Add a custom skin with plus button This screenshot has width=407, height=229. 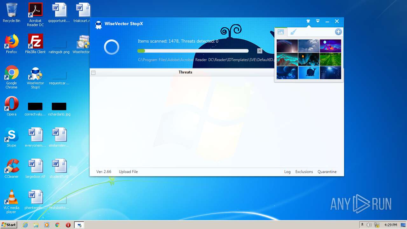pyautogui.click(x=338, y=32)
